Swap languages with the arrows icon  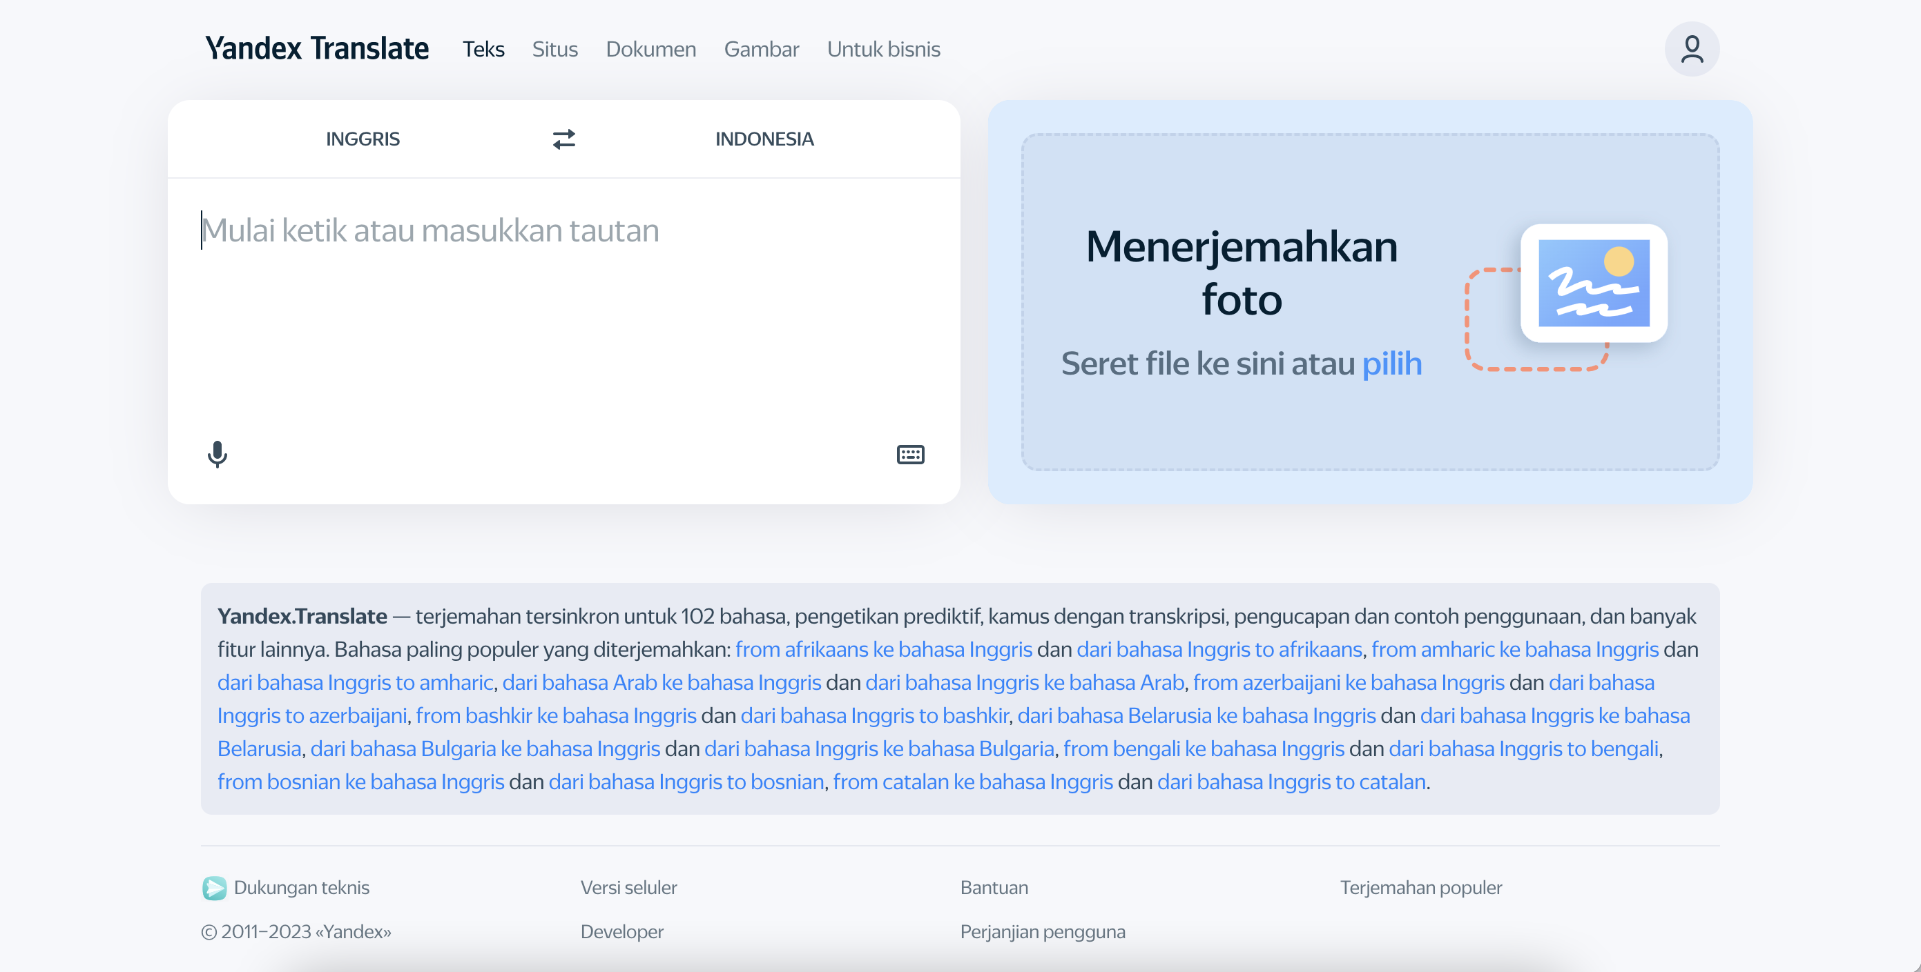(563, 139)
